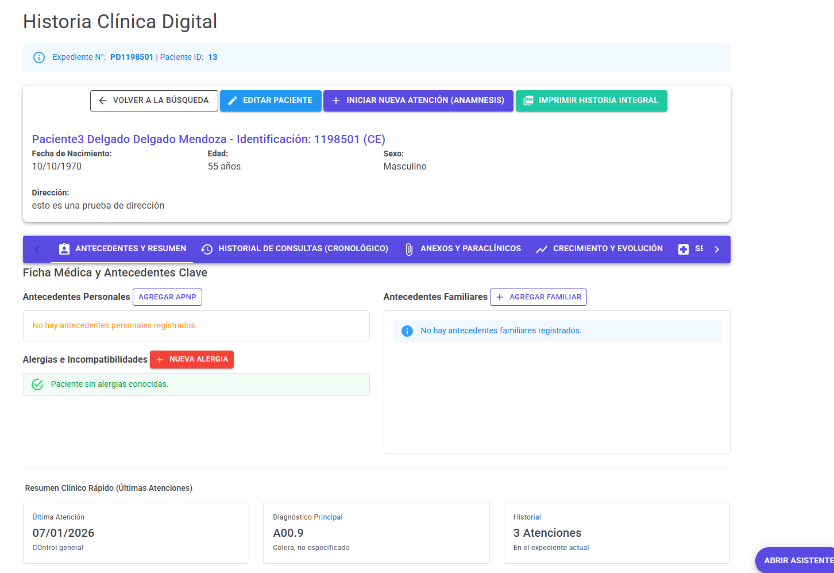Click the history clock icon for Historial de Consultas
Screen dimensions: 834x573
point(207,249)
